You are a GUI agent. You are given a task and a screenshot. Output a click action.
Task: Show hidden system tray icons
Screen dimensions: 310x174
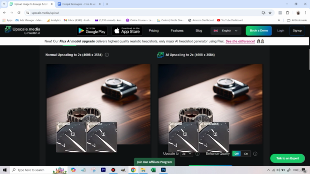pos(268,170)
